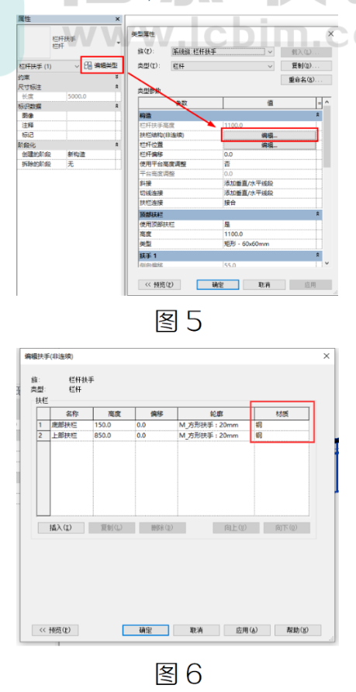Click the 标记 value field
The width and height of the screenshot is (356, 692).
point(91,135)
